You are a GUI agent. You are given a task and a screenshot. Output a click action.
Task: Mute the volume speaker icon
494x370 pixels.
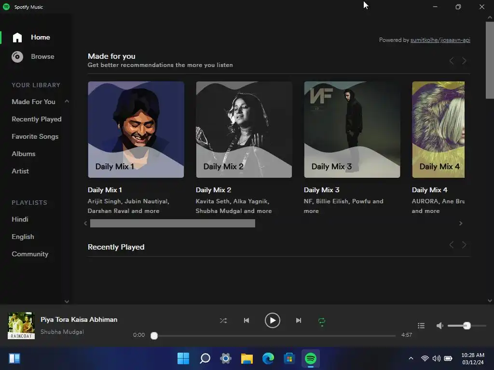click(x=440, y=326)
